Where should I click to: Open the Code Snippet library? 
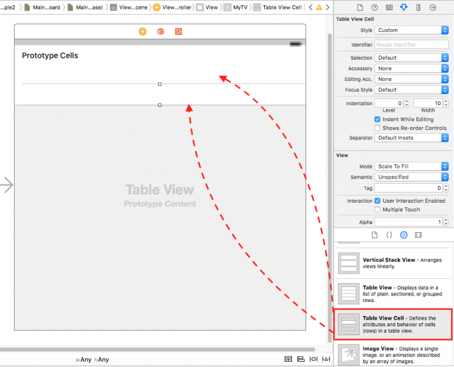coord(389,235)
